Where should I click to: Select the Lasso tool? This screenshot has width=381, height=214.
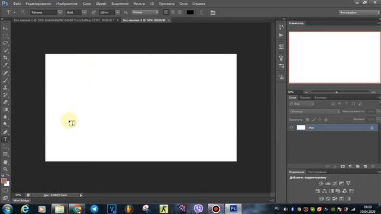5,43
